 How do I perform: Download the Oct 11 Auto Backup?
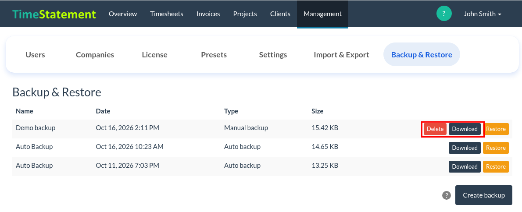click(x=465, y=166)
